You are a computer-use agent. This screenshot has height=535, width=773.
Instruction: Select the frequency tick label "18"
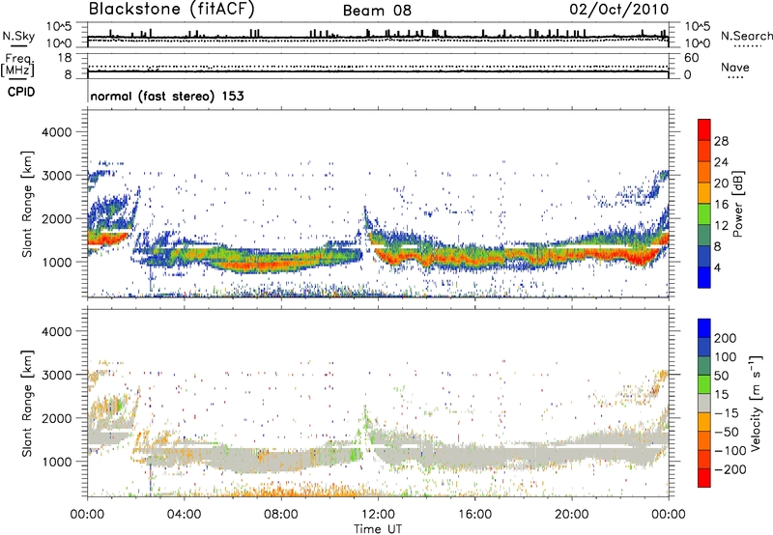pyautogui.click(x=65, y=58)
